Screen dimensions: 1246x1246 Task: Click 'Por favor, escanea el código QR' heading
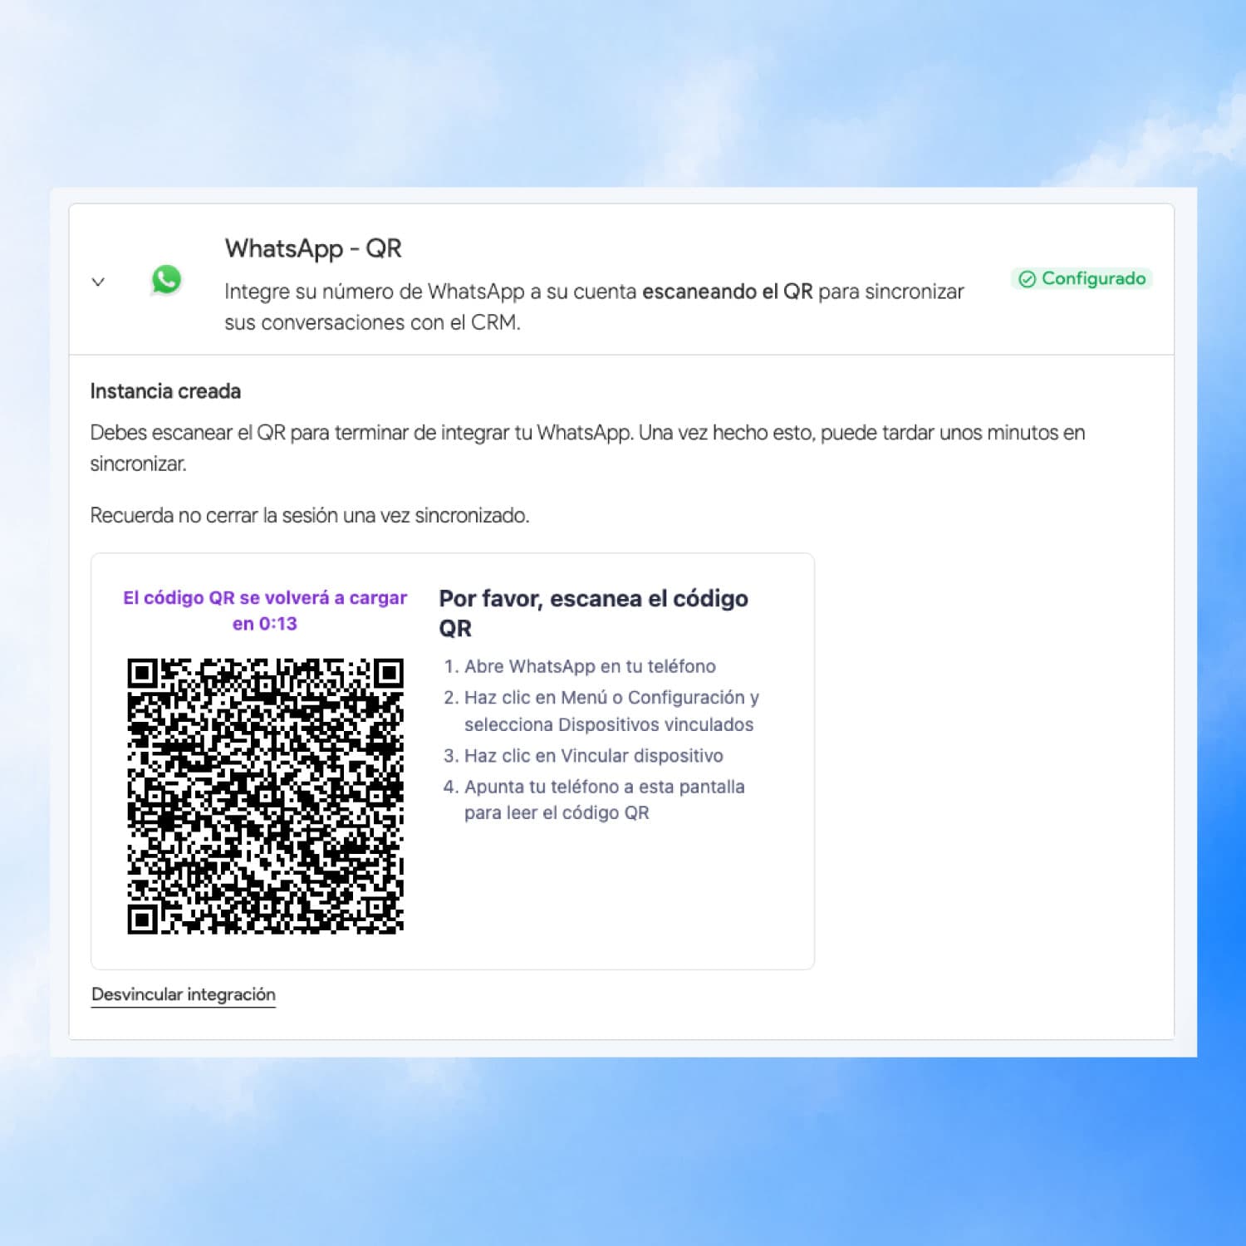click(593, 613)
